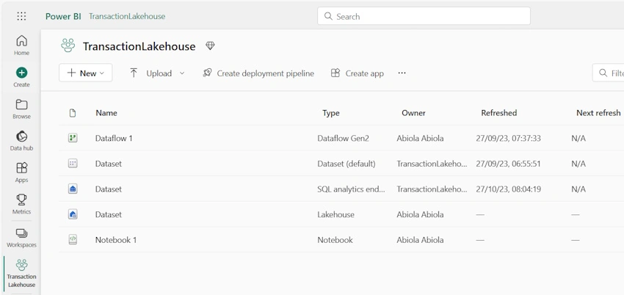This screenshot has width=624, height=295.
Task: Click into the top Search field
Action: coord(424,16)
